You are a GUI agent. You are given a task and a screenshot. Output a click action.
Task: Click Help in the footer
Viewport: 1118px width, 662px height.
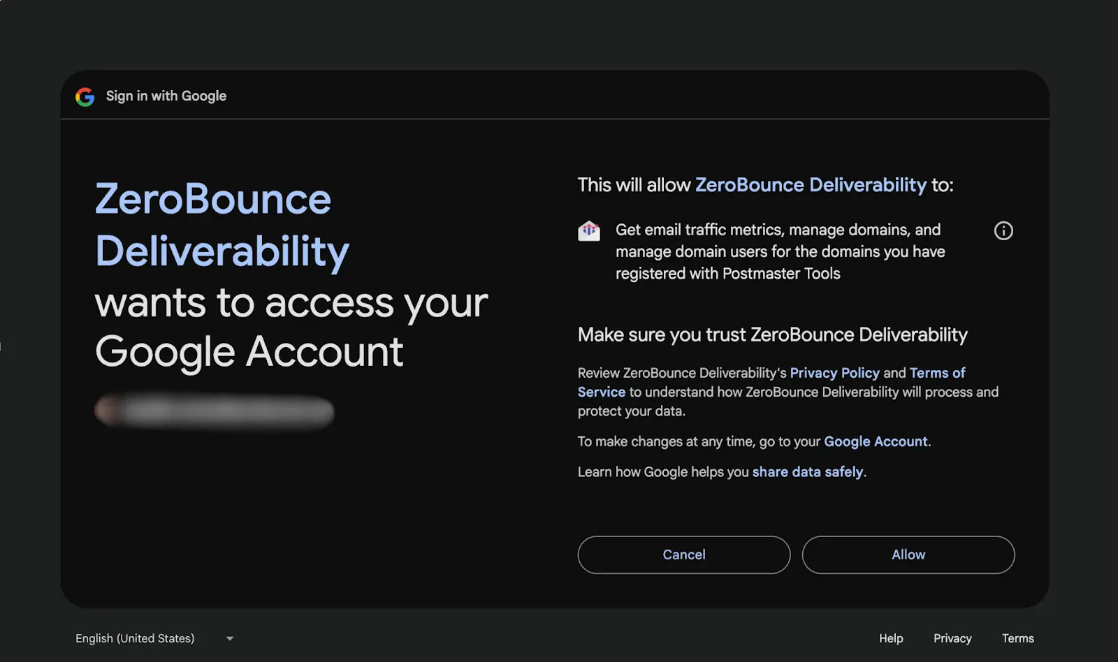pyautogui.click(x=891, y=638)
